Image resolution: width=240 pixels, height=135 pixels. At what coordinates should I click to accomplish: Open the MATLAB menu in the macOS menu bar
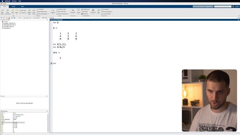[7, 1]
